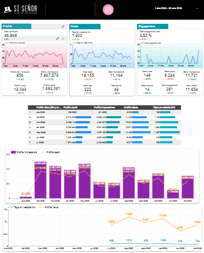The width and height of the screenshot is (204, 253).
Task: Click pencil edit icon in Profile header
Action: [x=63, y=26]
